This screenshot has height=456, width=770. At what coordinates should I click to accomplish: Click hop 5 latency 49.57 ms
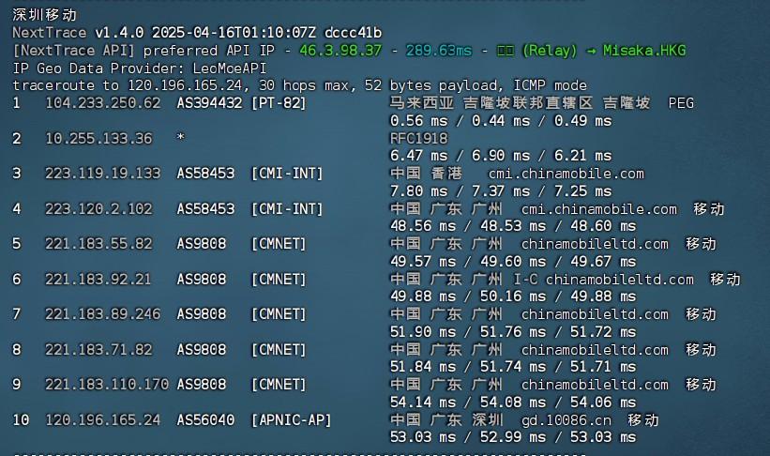coord(423,262)
